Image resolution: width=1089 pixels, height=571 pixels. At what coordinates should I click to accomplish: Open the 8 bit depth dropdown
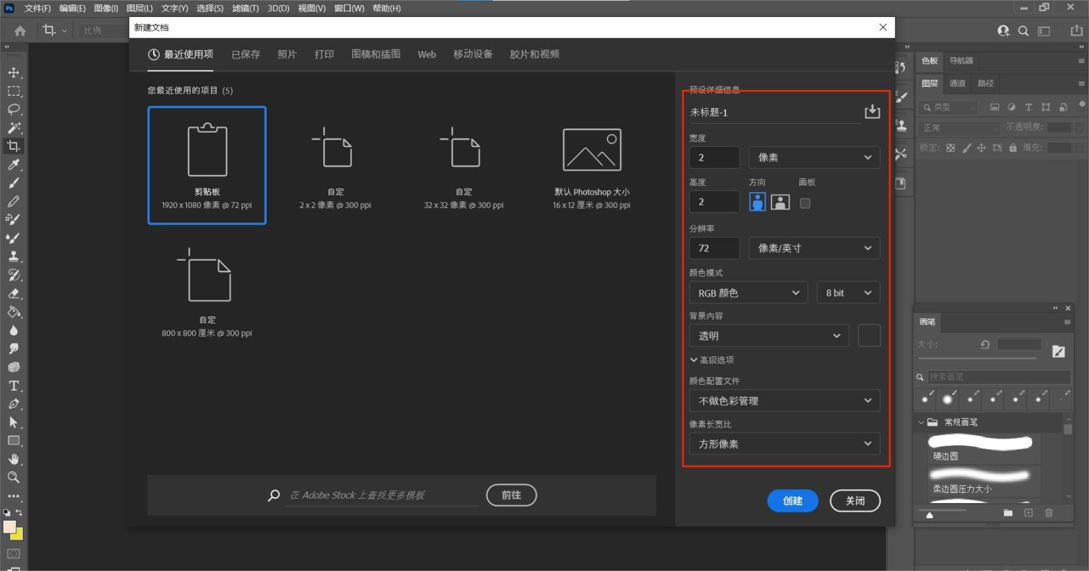point(848,293)
